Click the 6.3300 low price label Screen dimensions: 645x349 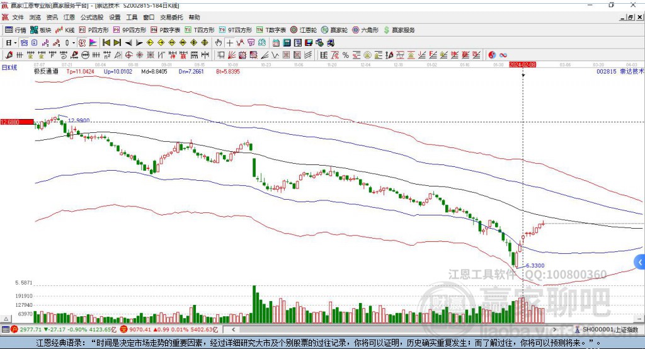(x=535, y=265)
